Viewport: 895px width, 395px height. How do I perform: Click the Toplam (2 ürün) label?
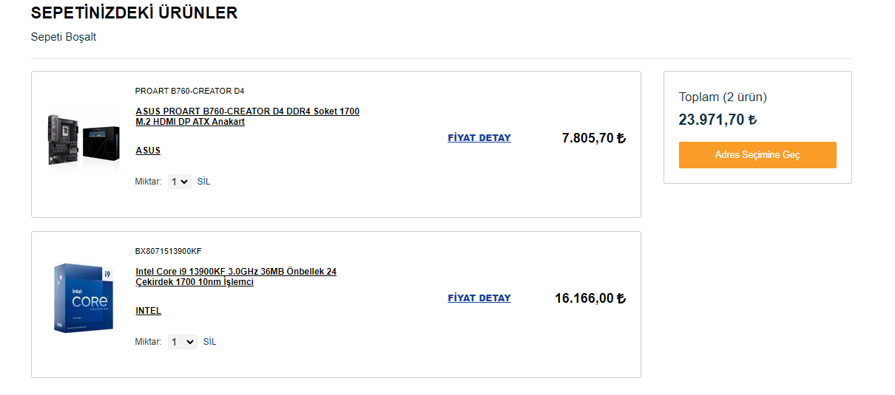click(x=723, y=97)
